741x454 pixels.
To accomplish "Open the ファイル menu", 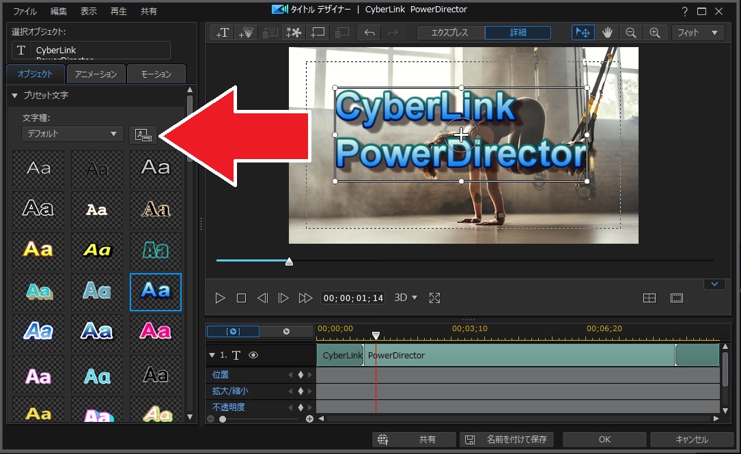I will click(25, 11).
